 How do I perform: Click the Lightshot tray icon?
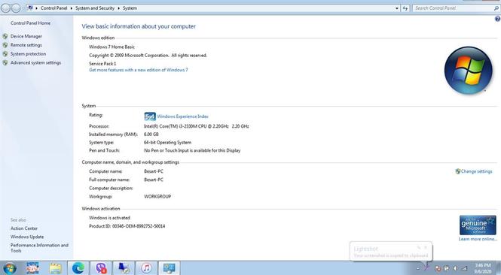coord(426,268)
